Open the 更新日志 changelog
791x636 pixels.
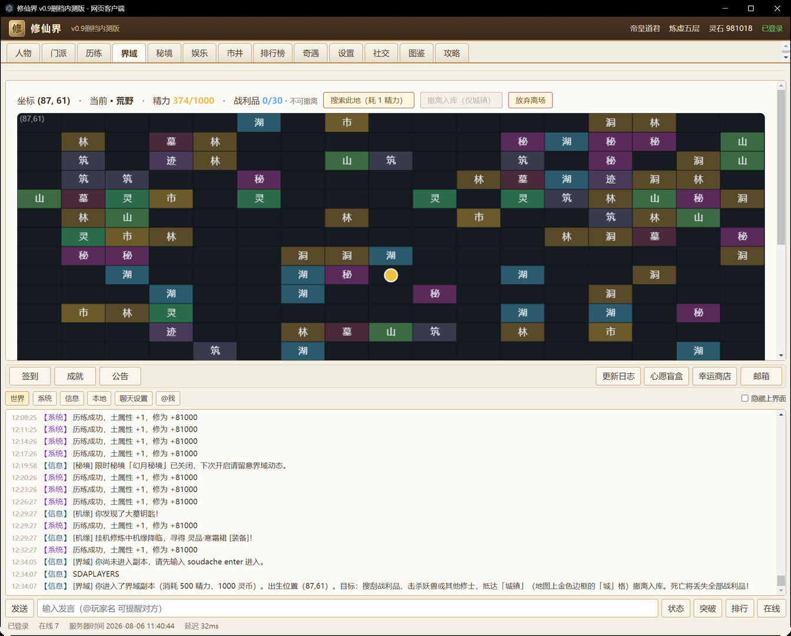(x=619, y=376)
